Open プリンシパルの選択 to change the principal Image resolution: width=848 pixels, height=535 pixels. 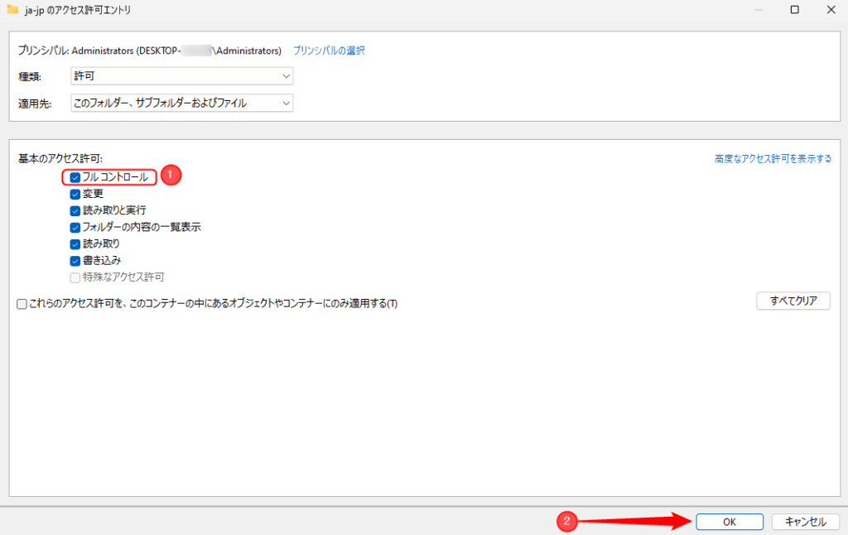coord(330,50)
